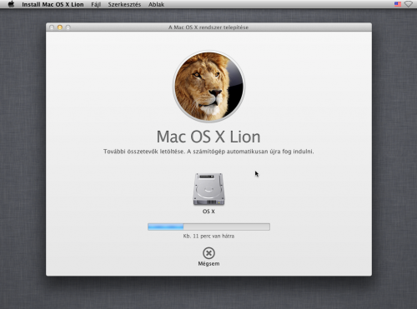Click the US flag input source icon
The height and width of the screenshot is (309, 417).
(x=398, y=4)
